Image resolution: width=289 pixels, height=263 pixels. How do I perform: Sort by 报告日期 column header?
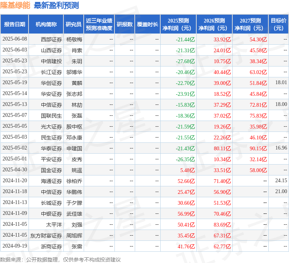15,24
